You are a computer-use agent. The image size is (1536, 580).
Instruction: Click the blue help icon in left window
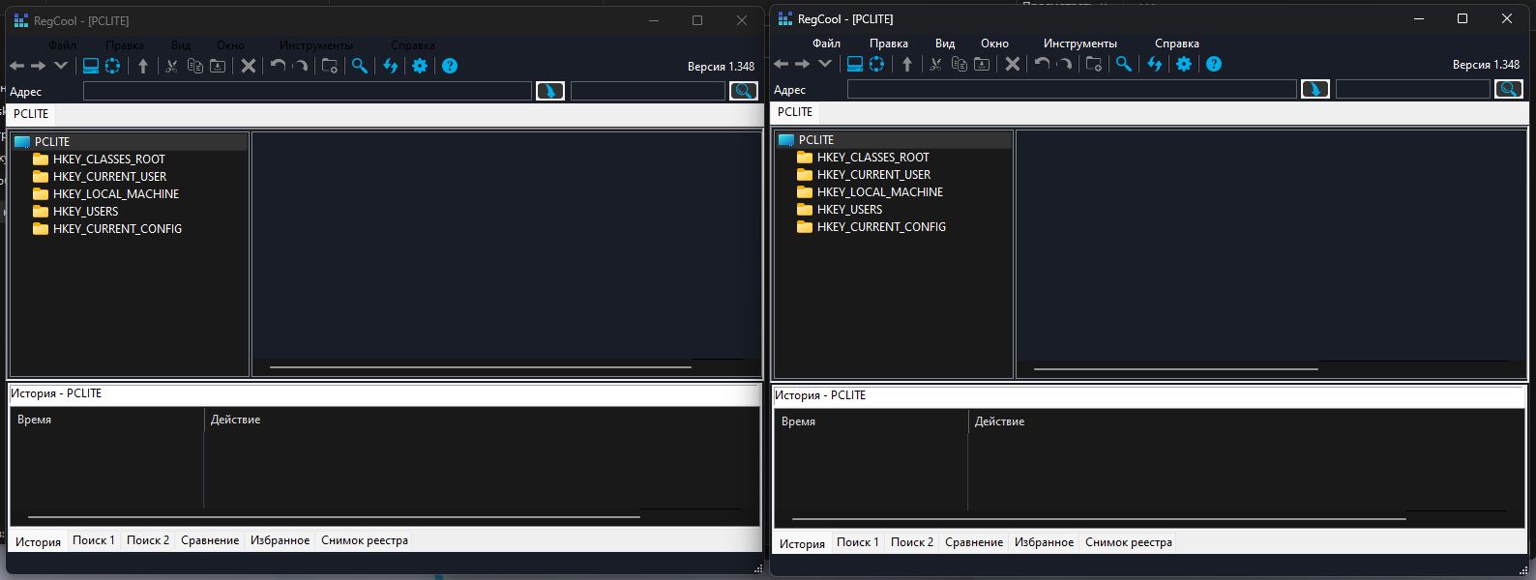tap(450, 66)
